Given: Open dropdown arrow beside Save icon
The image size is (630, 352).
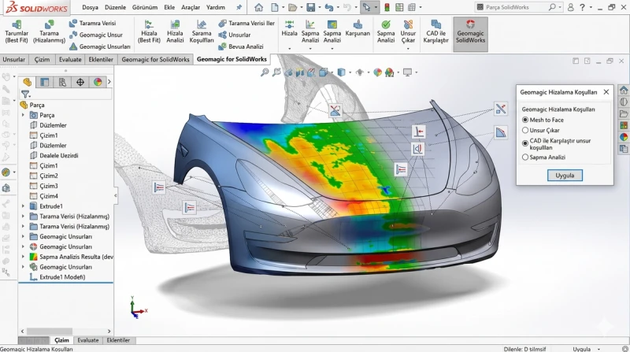Looking at the screenshot, I should pyautogui.click(x=319, y=7).
